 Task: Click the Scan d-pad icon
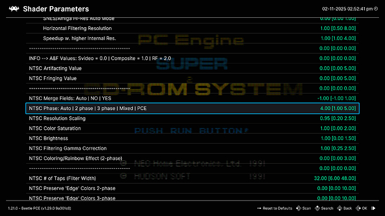299,208
